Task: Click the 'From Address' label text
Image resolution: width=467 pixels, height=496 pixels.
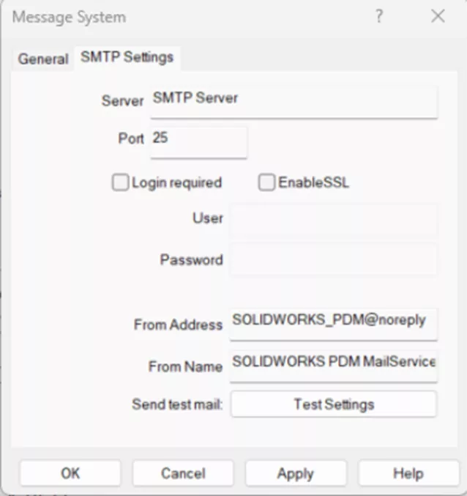Action: 178,325
